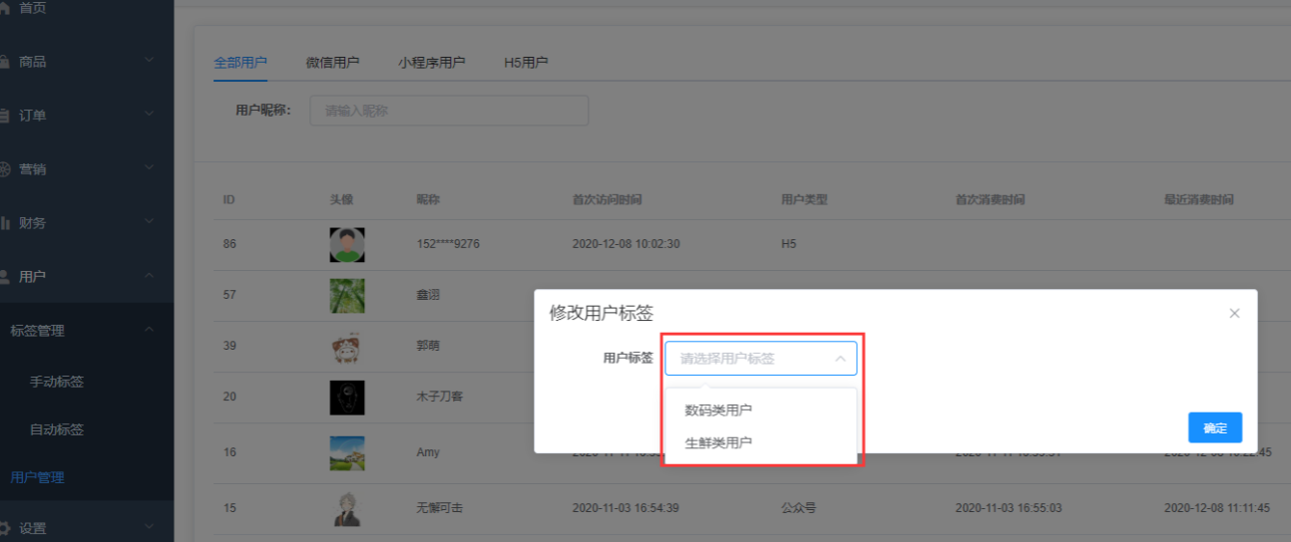Expand the 订单 menu chevron
This screenshot has width=1291, height=542.
point(150,115)
